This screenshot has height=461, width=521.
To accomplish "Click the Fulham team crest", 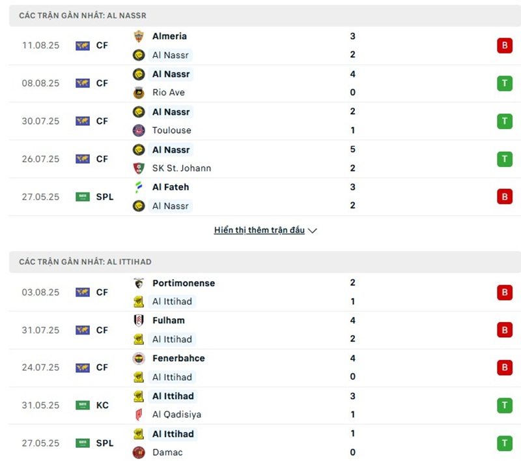I will 139,321.
